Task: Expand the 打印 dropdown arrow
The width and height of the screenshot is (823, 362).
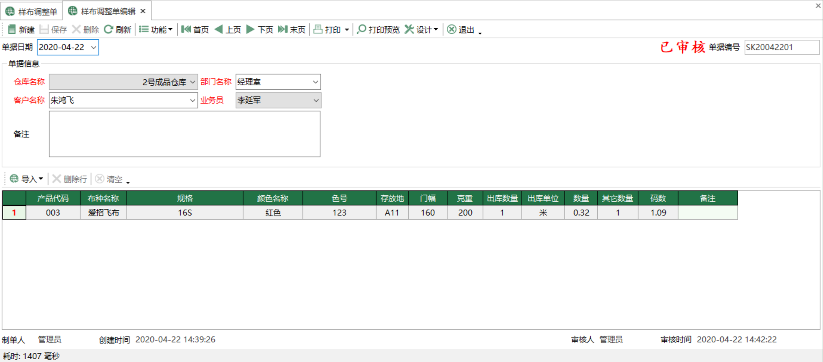Action: pyautogui.click(x=347, y=30)
